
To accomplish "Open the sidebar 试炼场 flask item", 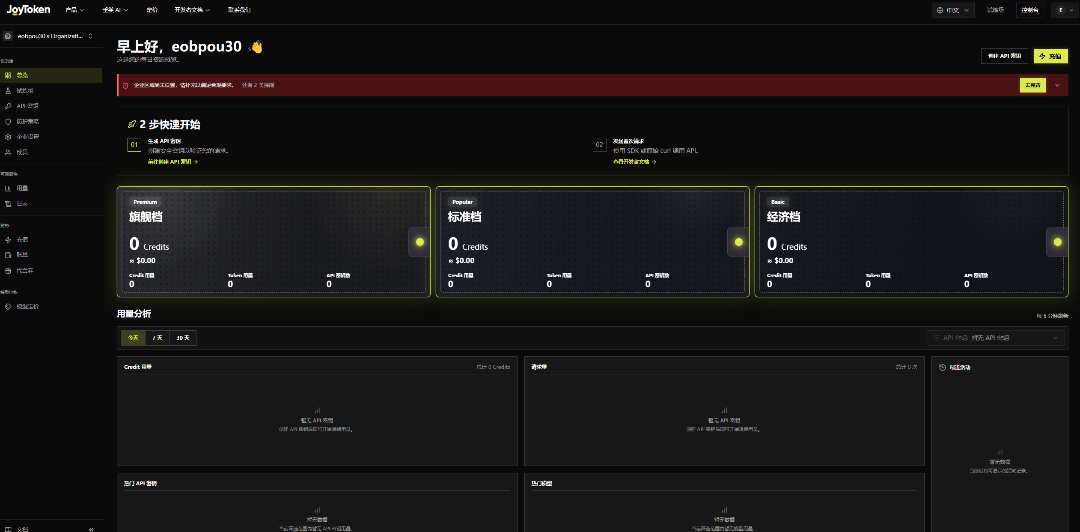I will (51, 90).
